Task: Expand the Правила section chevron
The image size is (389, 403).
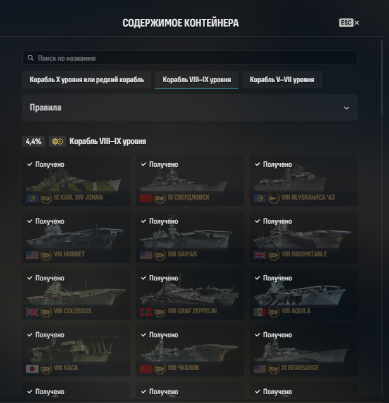Action: pyautogui.click(x=347, y=107)
